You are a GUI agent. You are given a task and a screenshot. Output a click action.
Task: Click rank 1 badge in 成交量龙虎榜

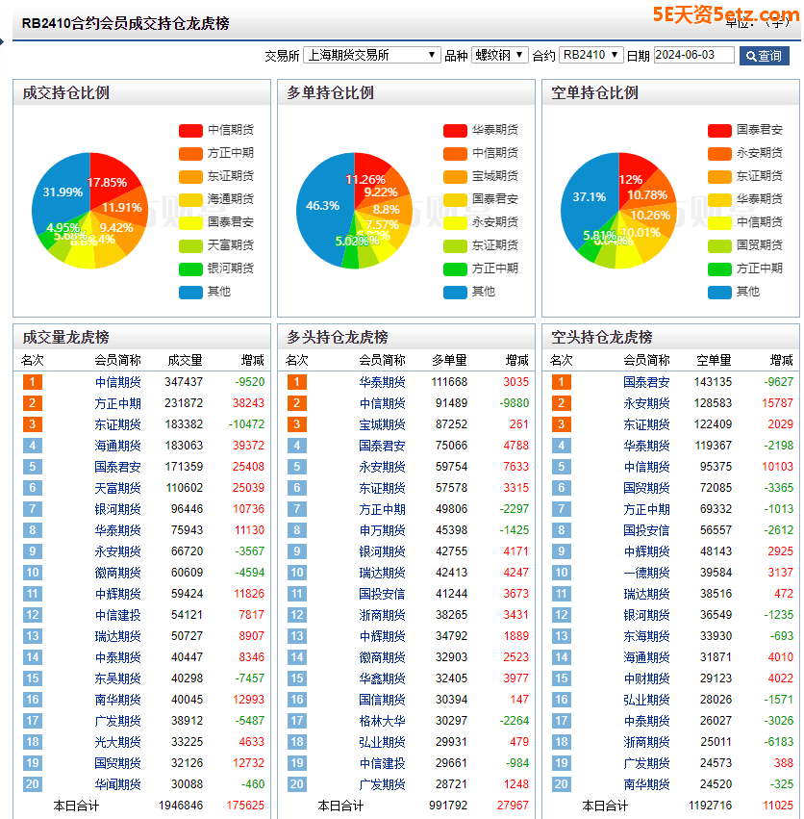[33, 382]
